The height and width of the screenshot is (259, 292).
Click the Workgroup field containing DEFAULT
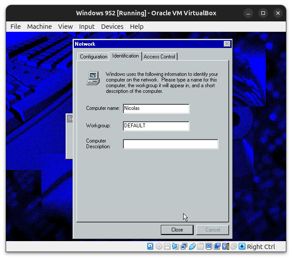click(x=156, y=126)
